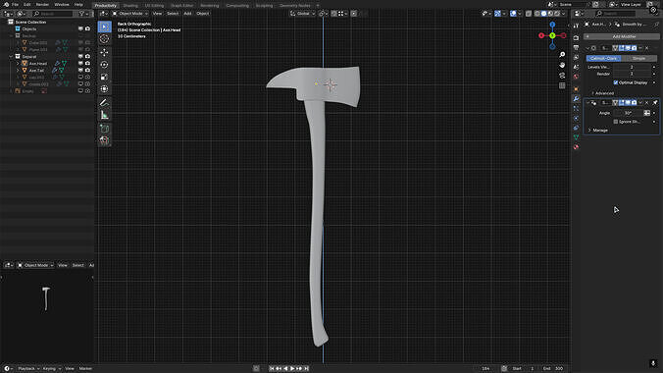Select the Move tool
Screen dimensions: 663x373
(104, 52)
